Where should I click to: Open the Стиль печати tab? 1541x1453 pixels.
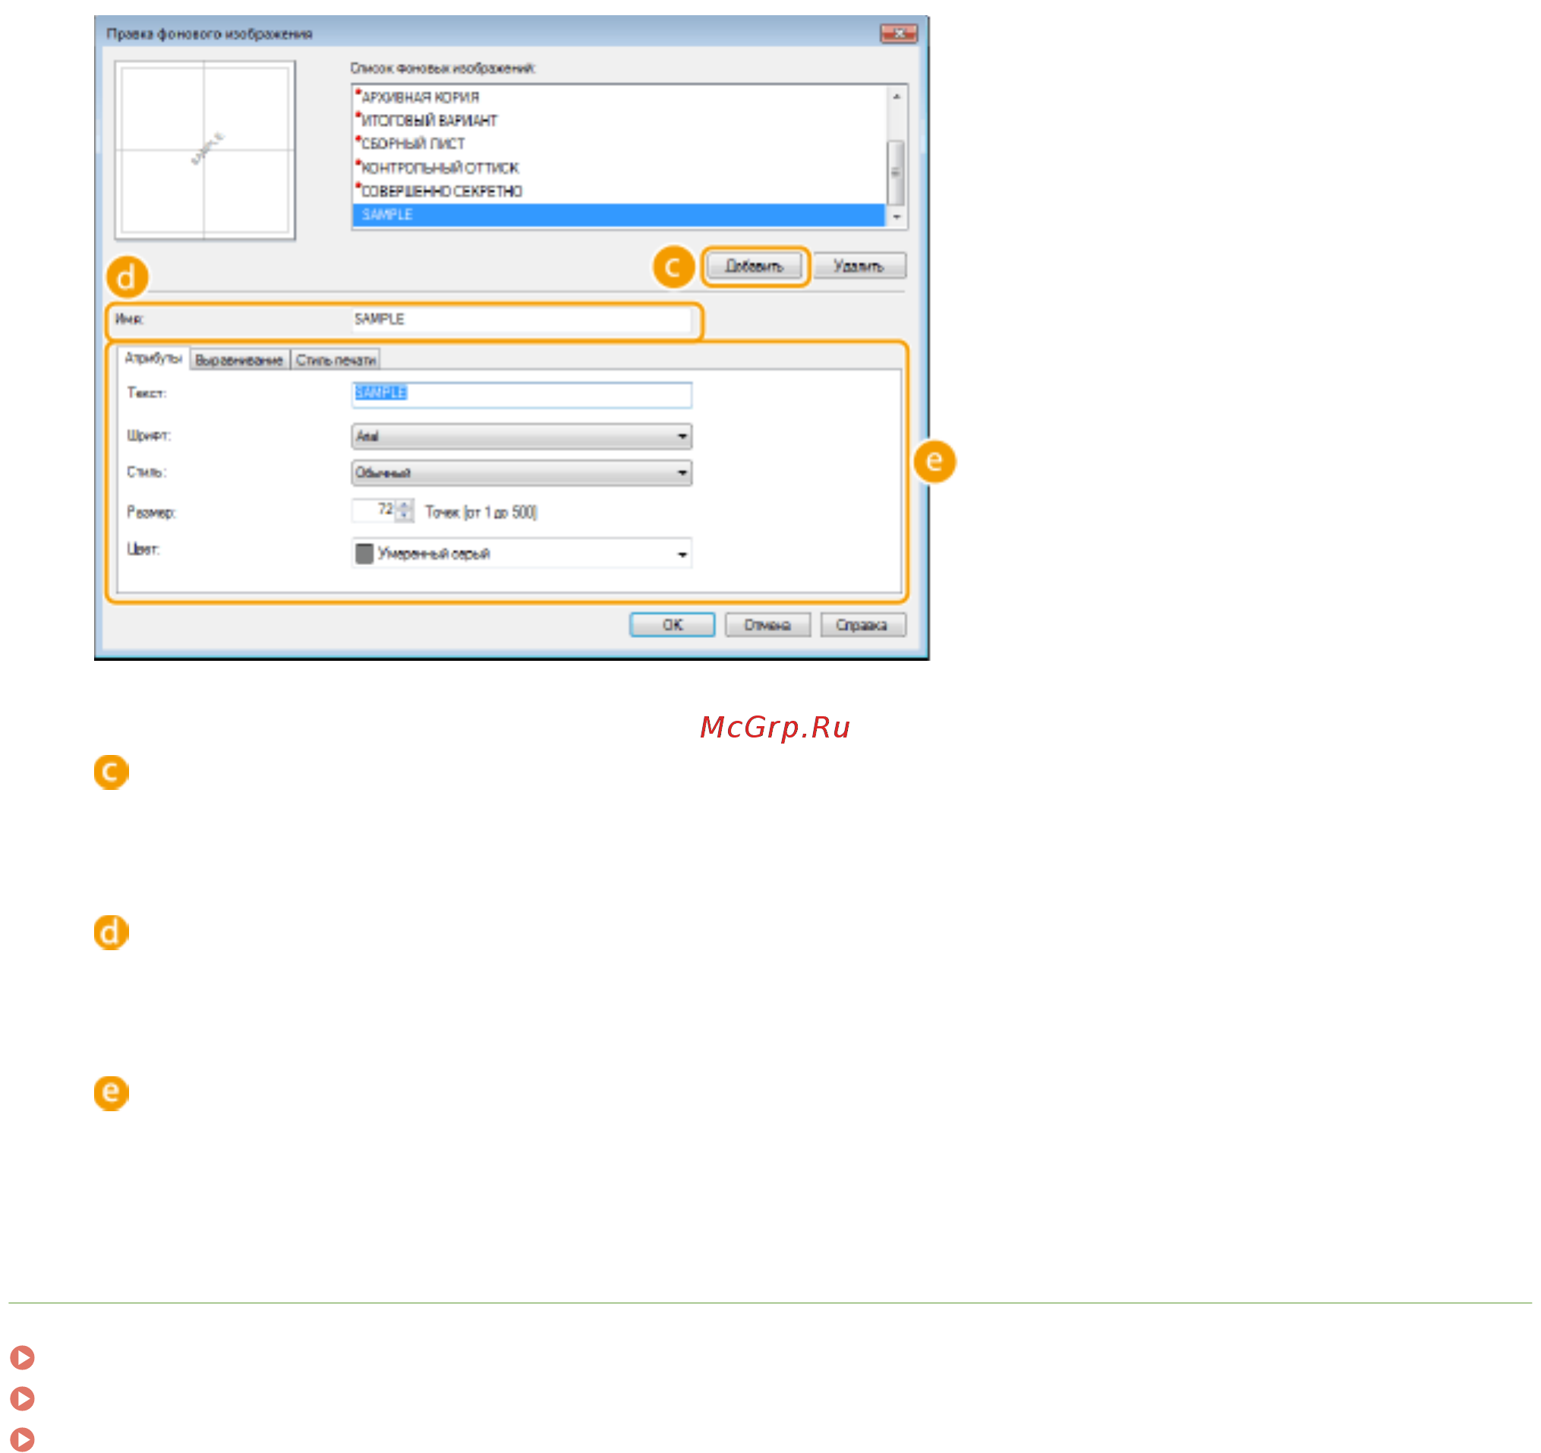pos(335,360)
